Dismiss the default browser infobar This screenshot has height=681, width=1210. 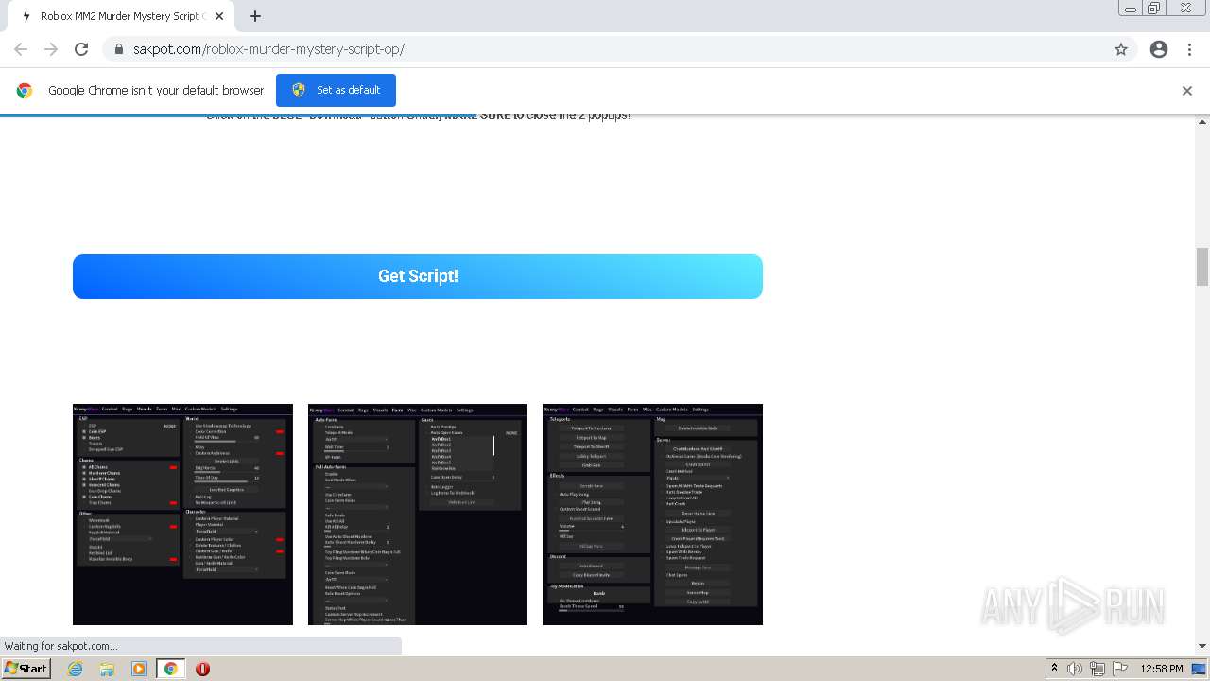(x=1187, y=91)
